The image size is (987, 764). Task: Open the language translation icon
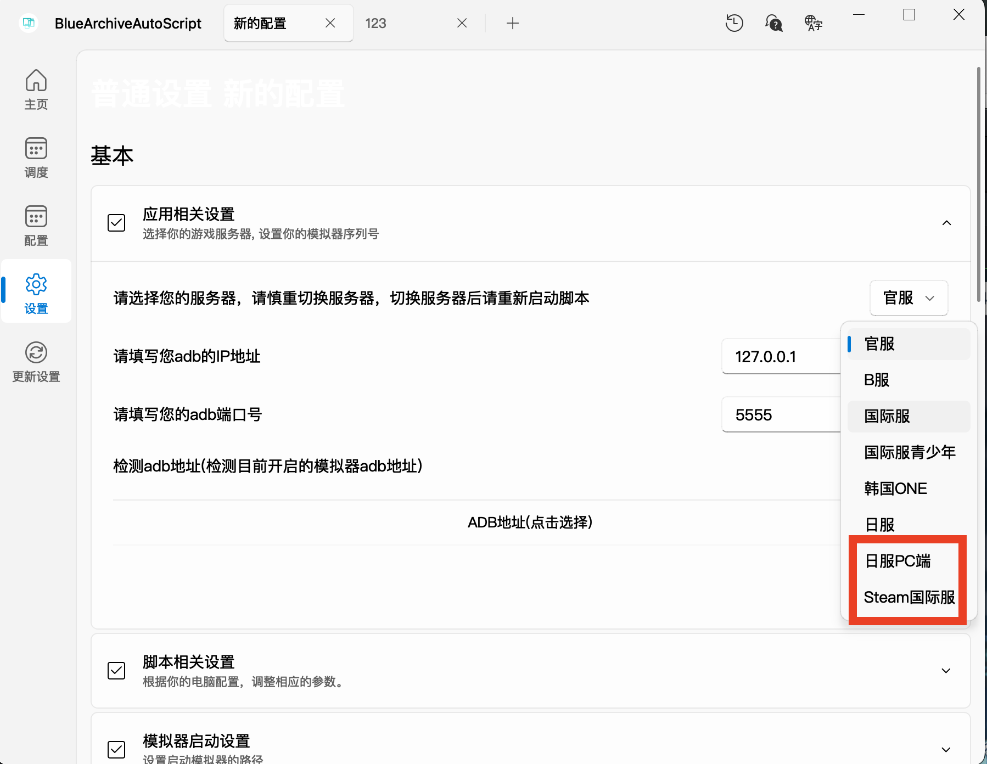coord(813,23)
